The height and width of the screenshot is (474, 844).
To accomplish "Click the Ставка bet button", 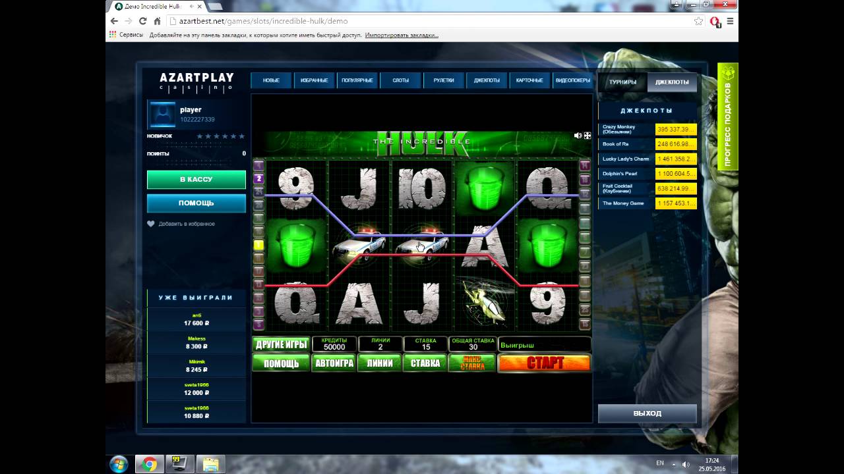I will [x=425, y=363].
